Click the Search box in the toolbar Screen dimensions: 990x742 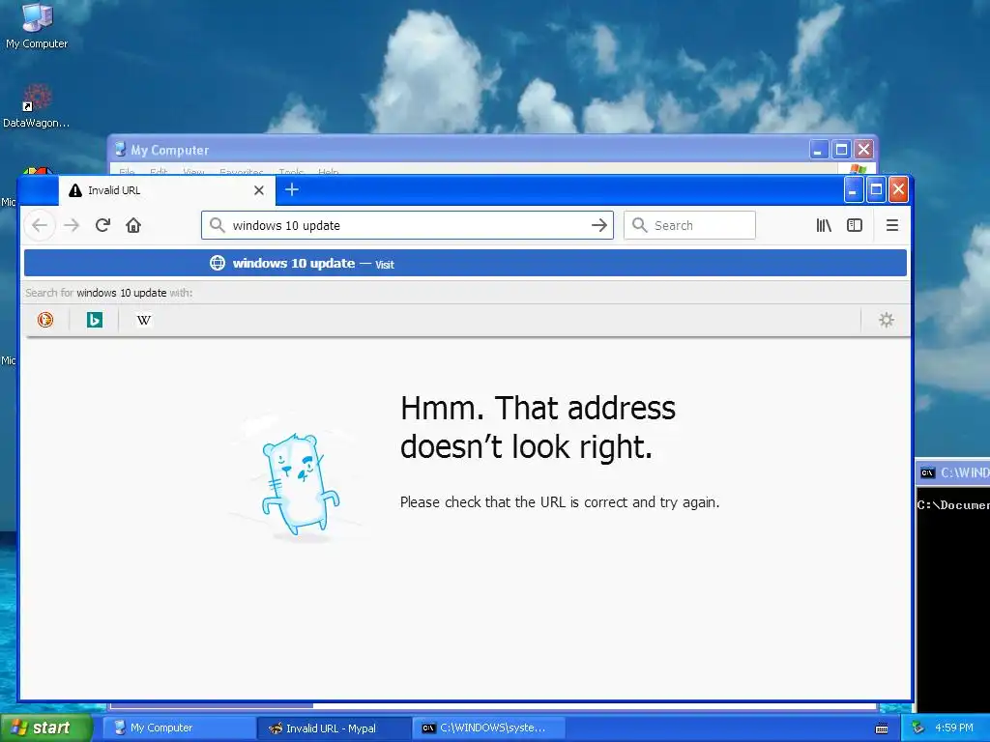pos(689,225)
